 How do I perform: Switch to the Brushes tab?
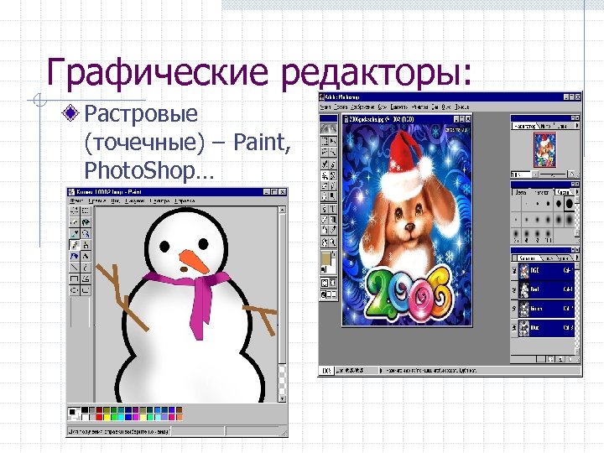coord(562,192)
